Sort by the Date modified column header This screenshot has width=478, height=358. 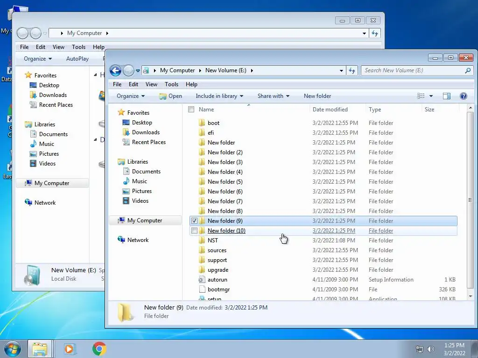click(x=330, y=110)
